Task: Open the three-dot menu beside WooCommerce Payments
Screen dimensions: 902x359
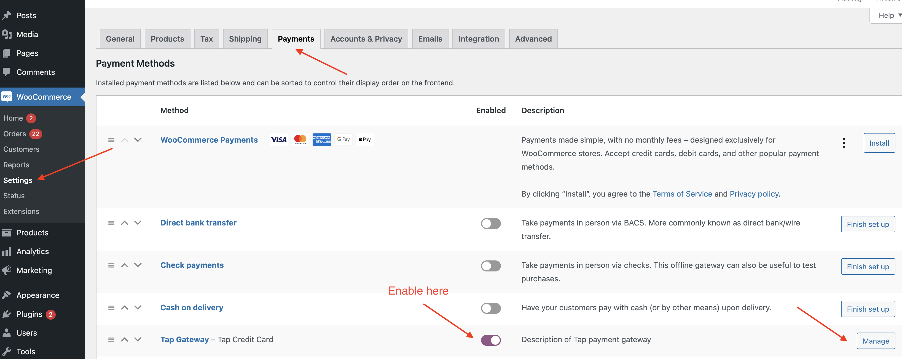Action: pos(844,143)
